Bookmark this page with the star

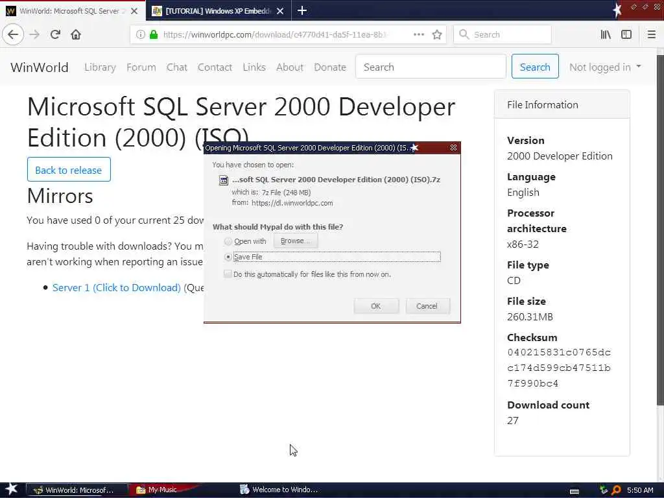(x=437, y=35)
